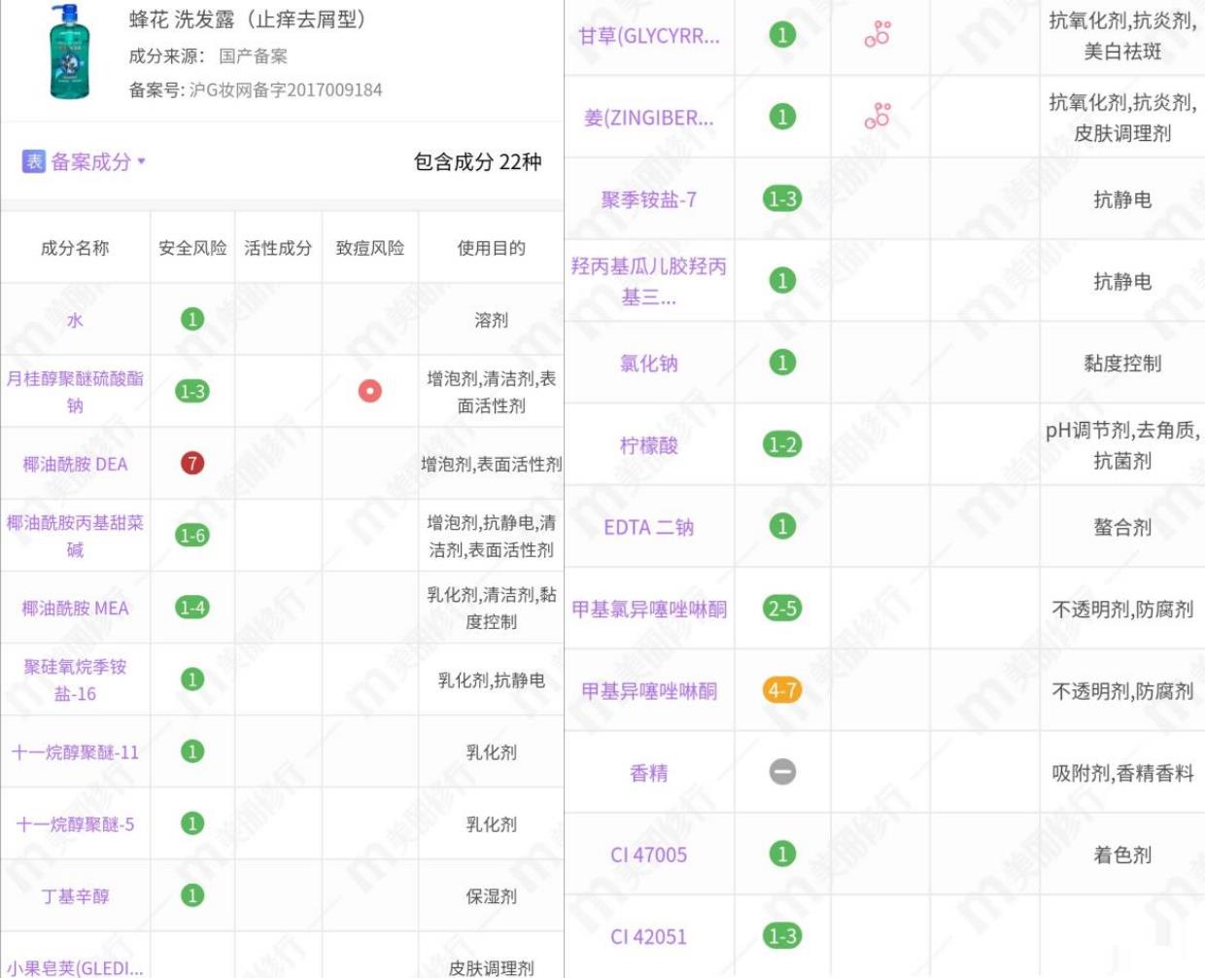This screenshot has width=1205, height=978.
Task: Click the 1-3 safety badge for 聚季铵盐-7
Action: [x=782, y=199]
